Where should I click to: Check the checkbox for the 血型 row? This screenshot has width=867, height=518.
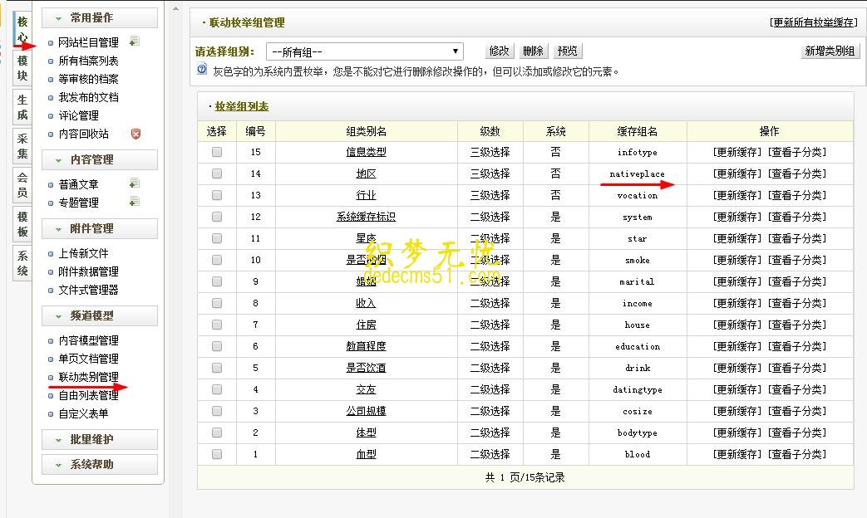pos(217,454)
